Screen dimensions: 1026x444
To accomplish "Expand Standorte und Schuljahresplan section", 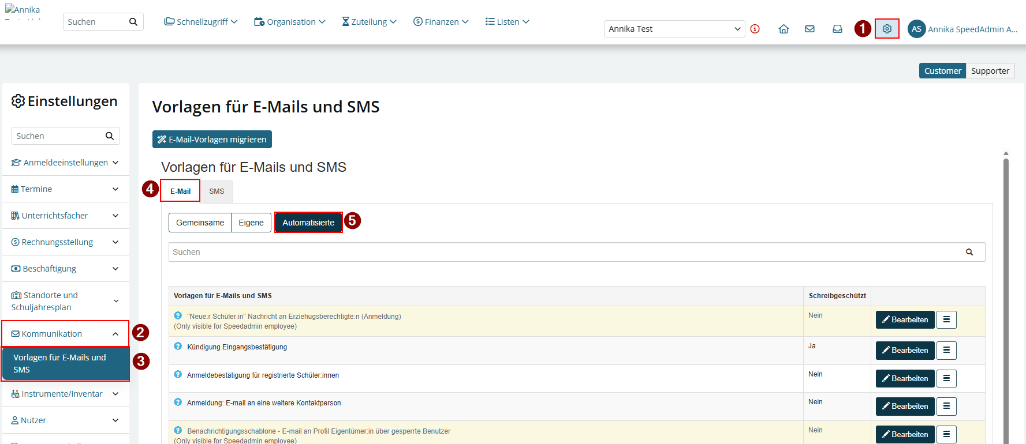I will [x=65, y=301].
